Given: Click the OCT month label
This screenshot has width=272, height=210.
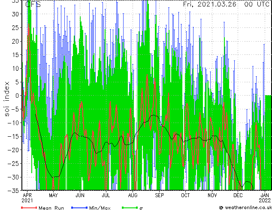Looking at the screenshot, I should click(x=185, y=195).
